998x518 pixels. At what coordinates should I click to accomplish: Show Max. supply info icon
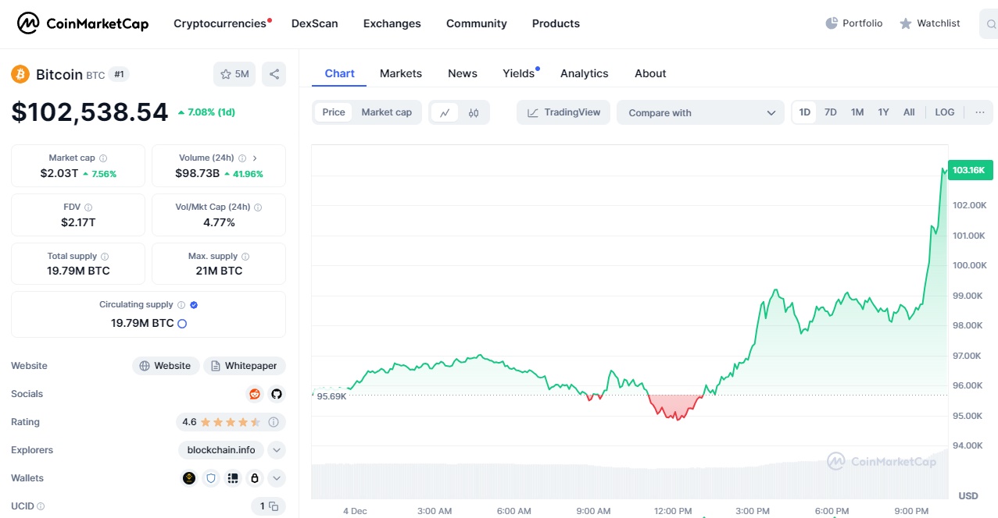point(245,257)
